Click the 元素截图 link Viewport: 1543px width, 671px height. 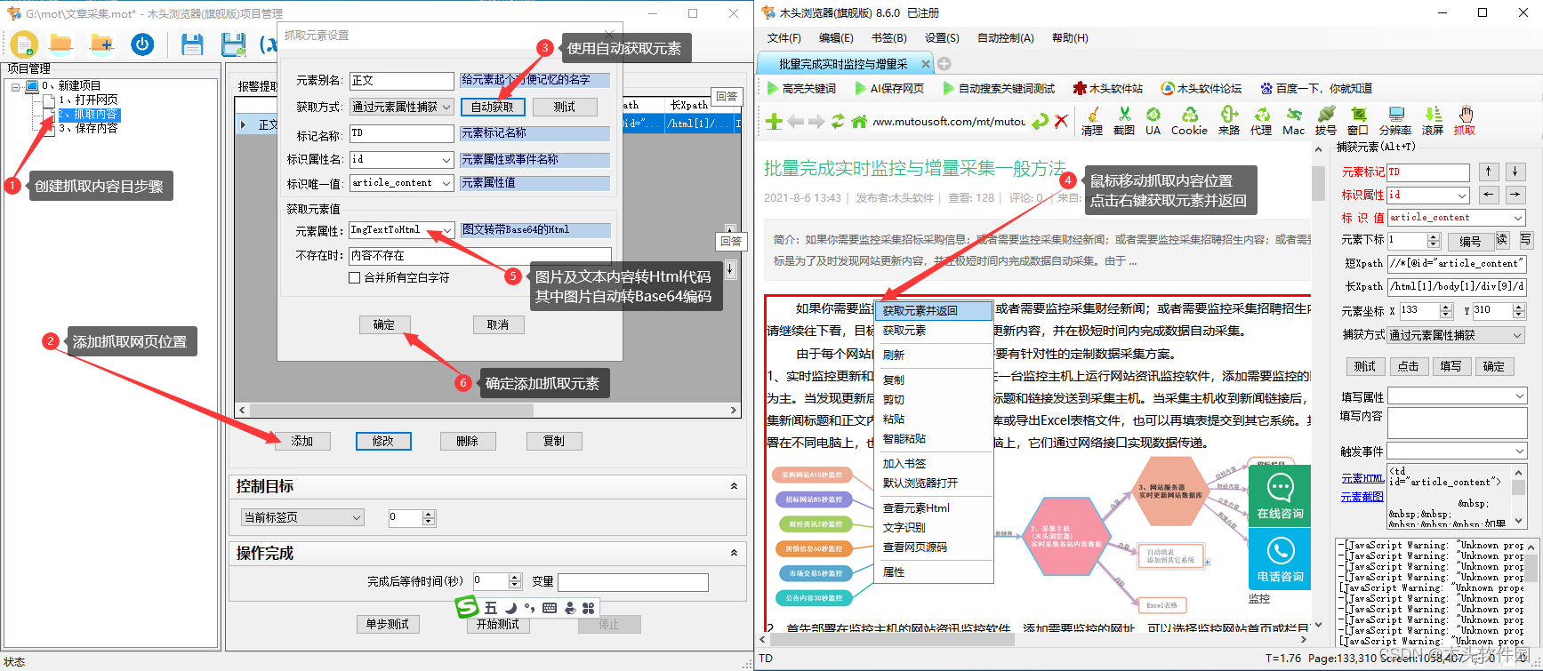[1362, 497]
